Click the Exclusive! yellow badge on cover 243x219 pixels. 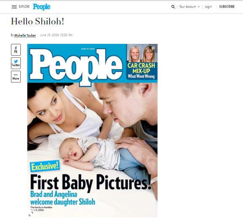tap(45, 166)
